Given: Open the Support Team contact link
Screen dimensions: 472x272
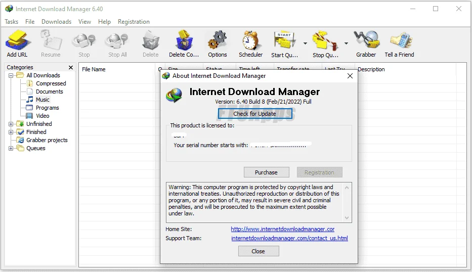Looking at the screenshot, I should (289, 238).
